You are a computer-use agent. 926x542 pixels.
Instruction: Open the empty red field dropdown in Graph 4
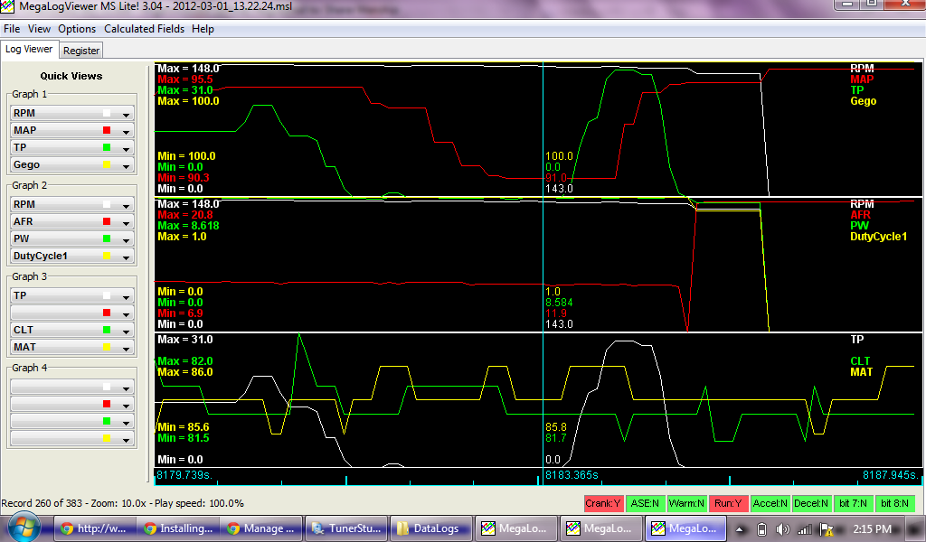coord(72,404)
